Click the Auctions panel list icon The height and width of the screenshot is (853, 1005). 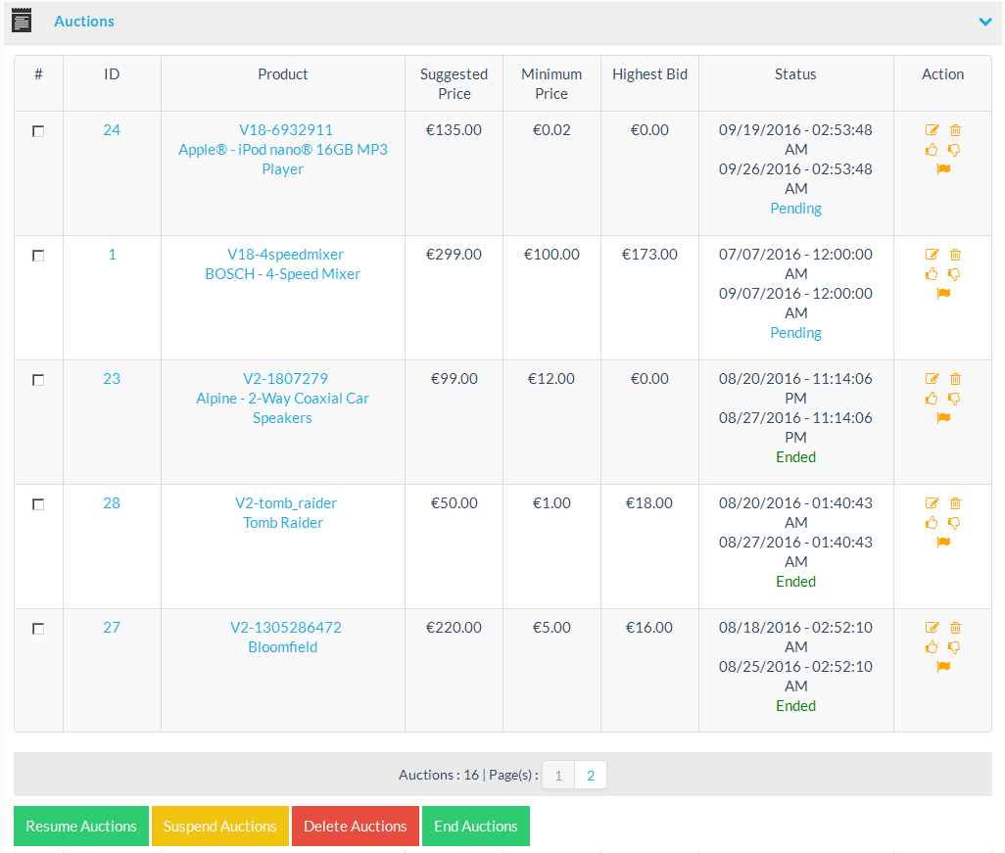[x=22, y=21]
